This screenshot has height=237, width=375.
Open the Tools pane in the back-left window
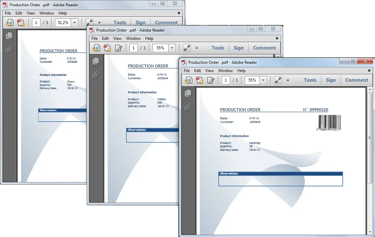tap(120, 23)
